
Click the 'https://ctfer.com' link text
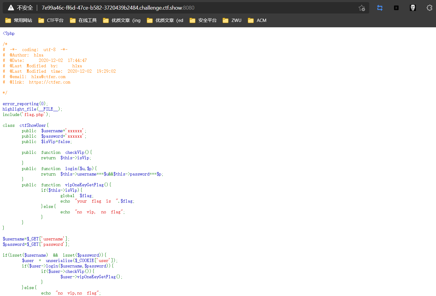click(50, 82)
